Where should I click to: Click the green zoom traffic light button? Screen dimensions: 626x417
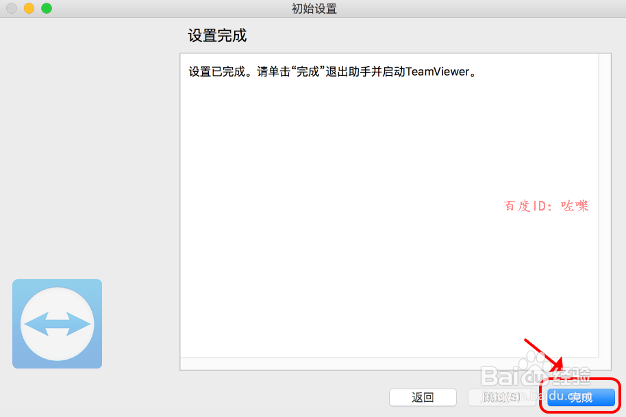click(45, 9)
